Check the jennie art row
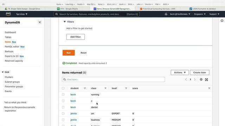Viewport: 225px width, 126px height. coord(63,113)
